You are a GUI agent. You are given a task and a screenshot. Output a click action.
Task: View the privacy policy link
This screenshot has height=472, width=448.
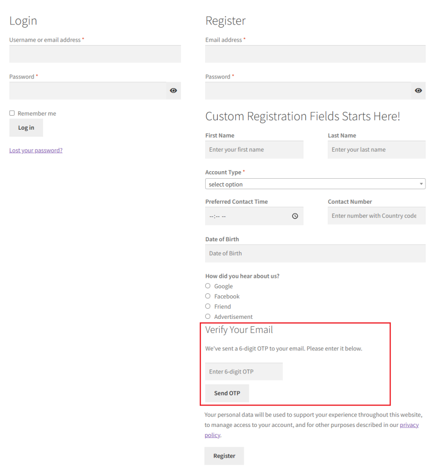(409, 424)
